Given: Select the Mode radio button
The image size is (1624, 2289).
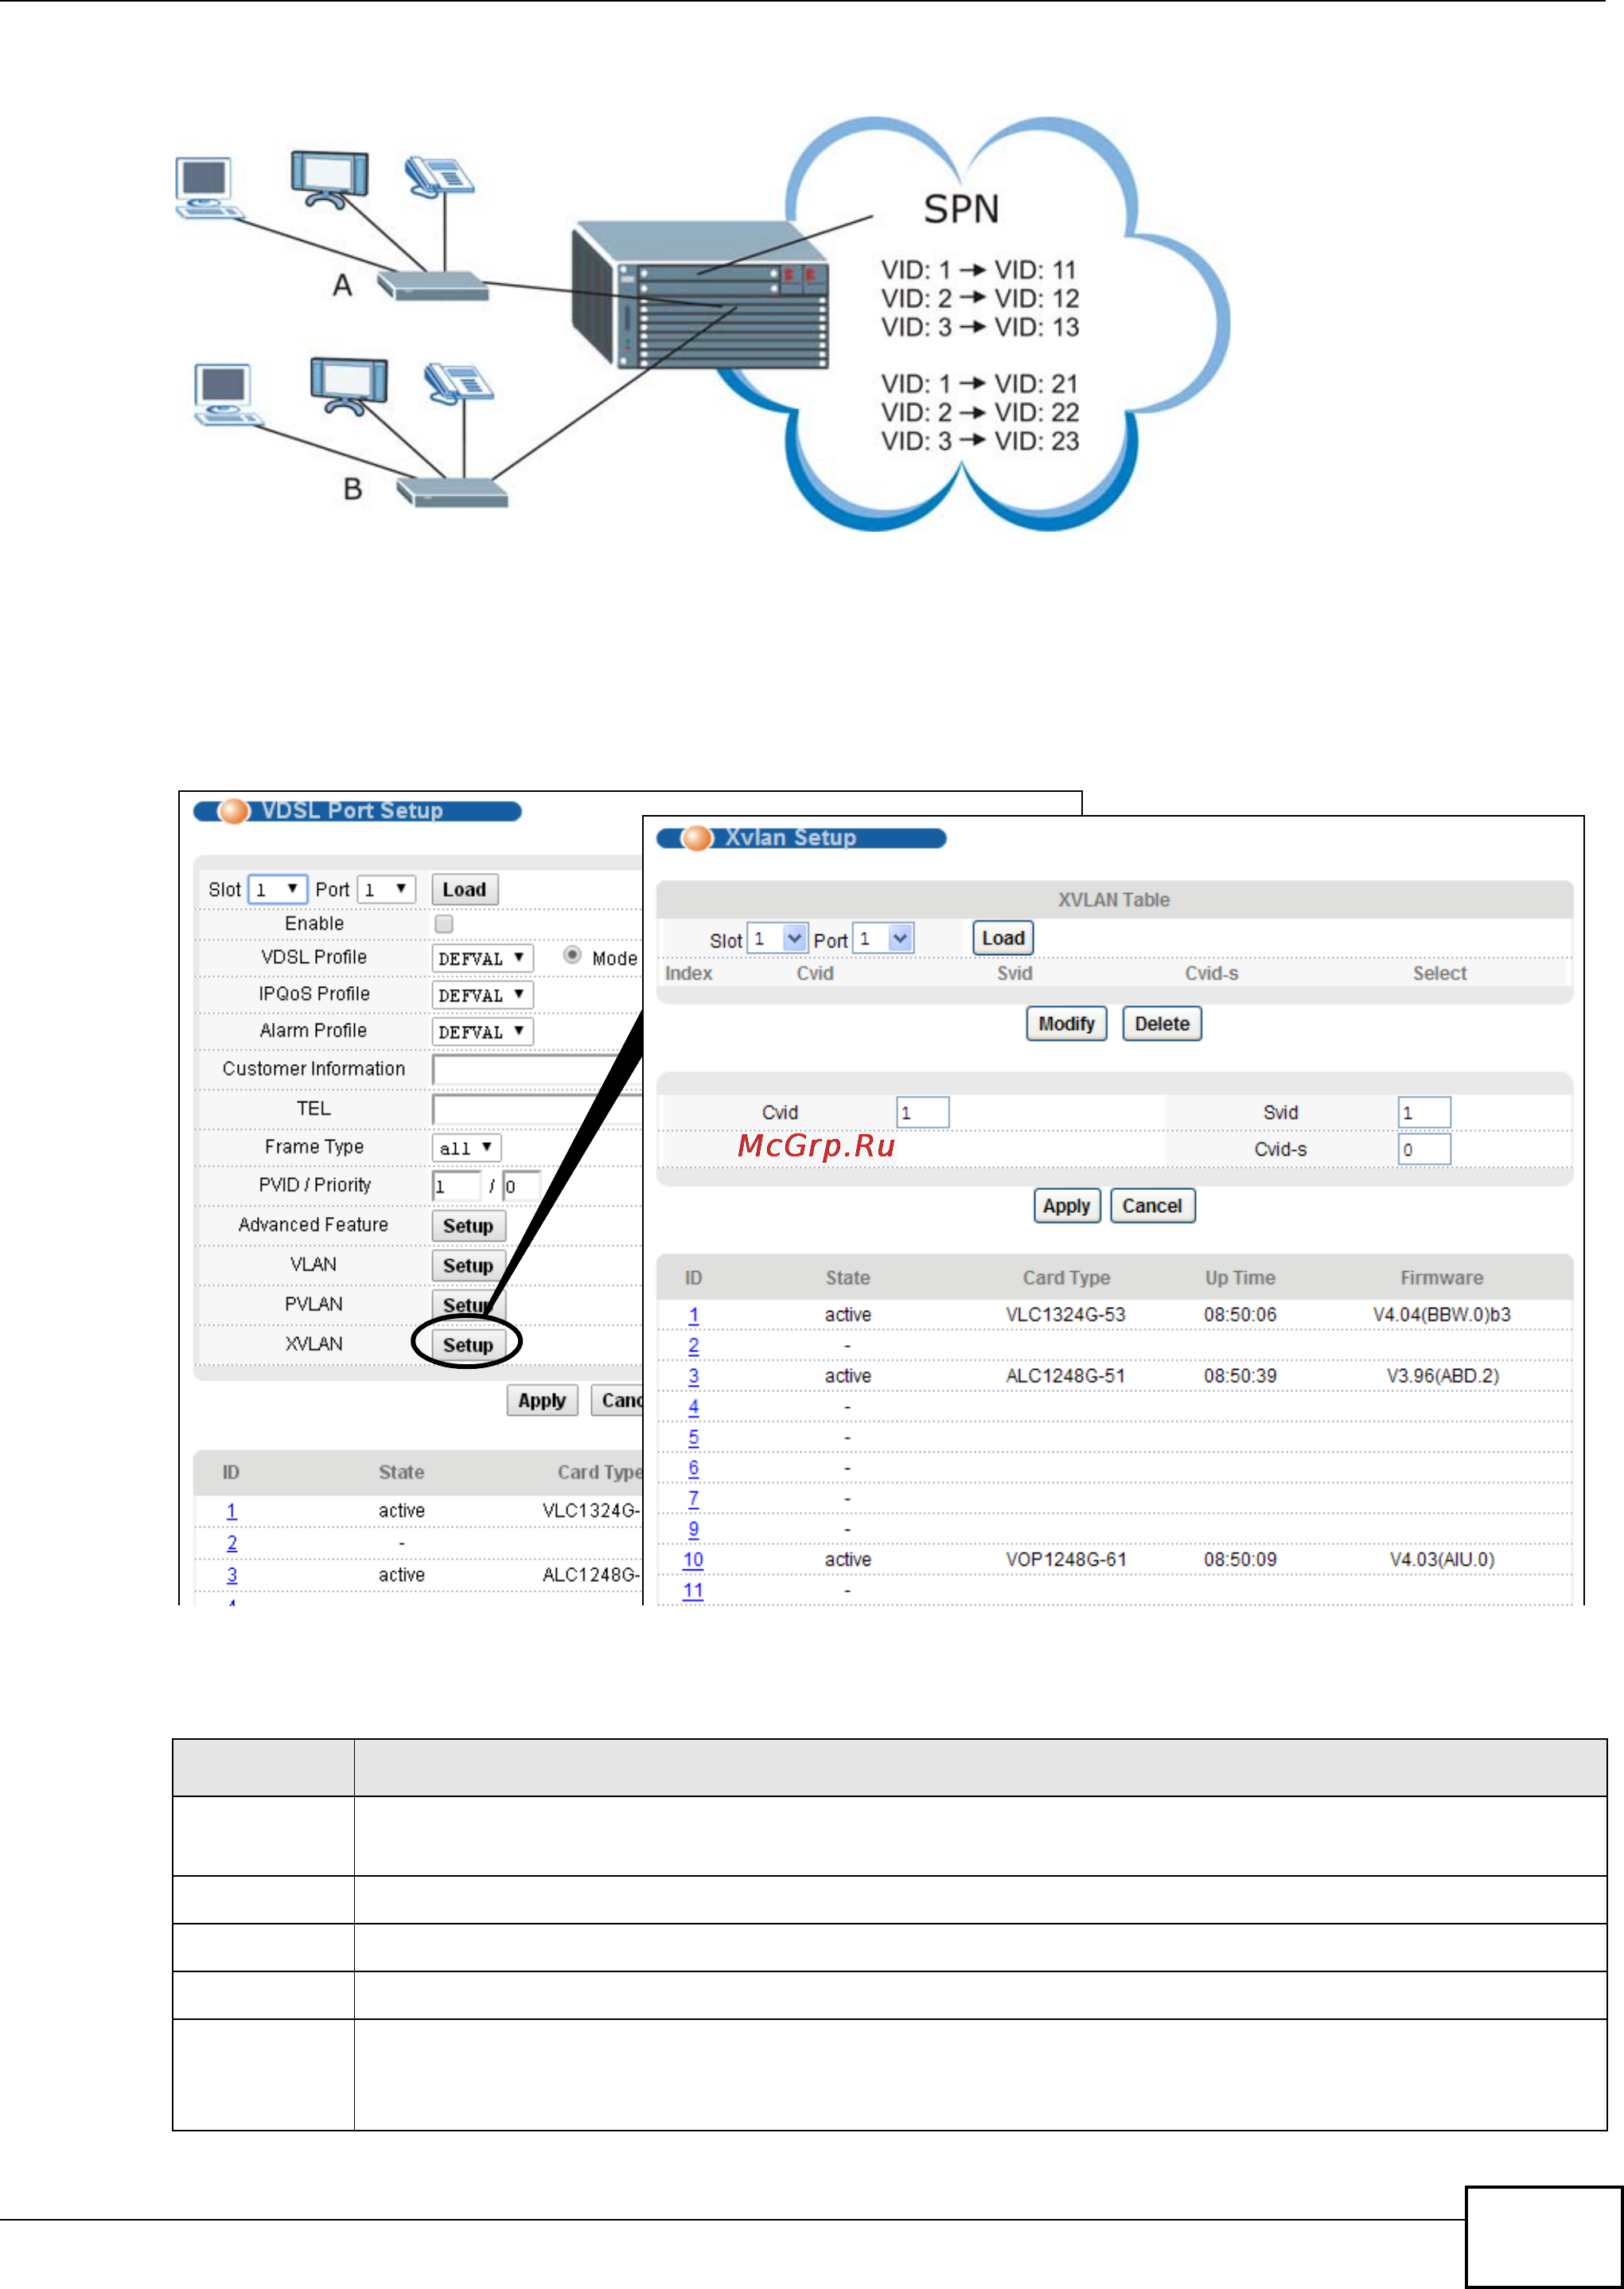Looking at the screenshot, I should click(572, 955).
